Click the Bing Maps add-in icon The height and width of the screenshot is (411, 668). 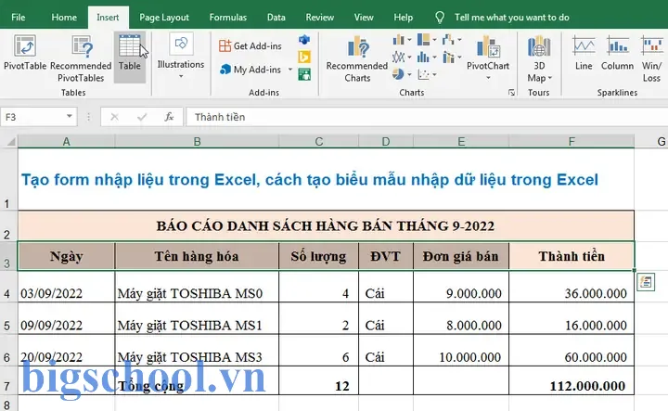[304, 57]
